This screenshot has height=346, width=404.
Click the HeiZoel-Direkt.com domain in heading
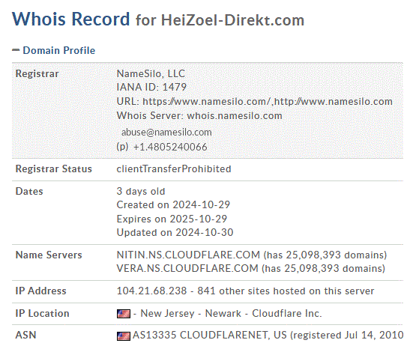pyautogui.click(x=232, y=20)
